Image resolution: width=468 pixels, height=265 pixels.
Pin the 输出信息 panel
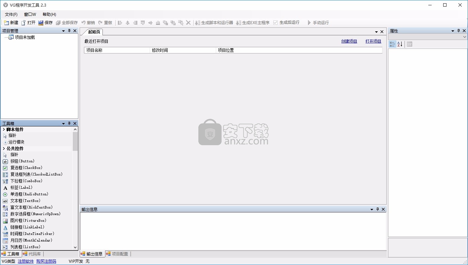[x=377, y=209]
